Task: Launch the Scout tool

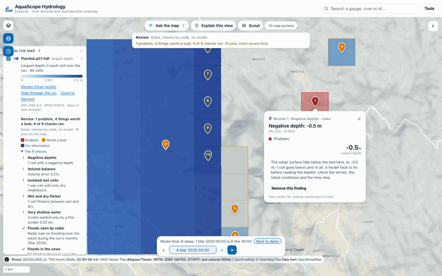Action: 250,26
